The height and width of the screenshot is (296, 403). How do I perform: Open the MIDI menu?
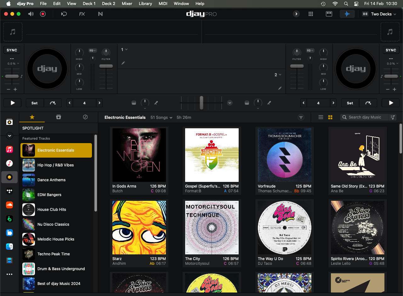(163, 4)
